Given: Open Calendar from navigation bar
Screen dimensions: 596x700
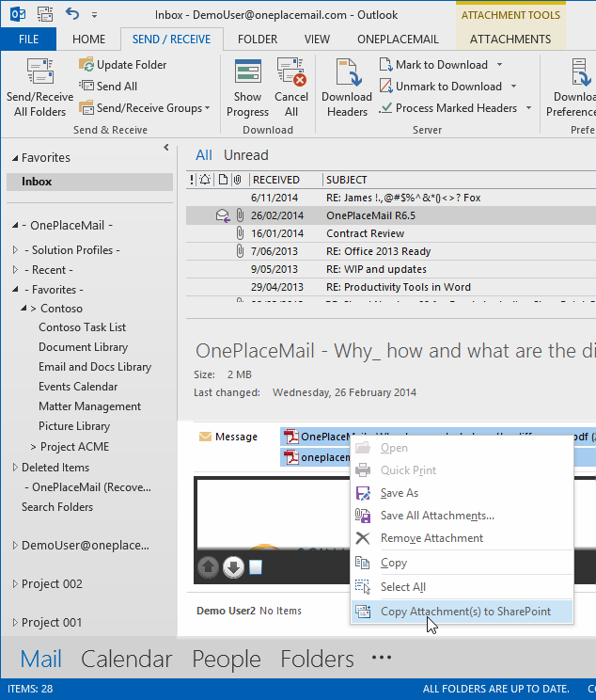Looking at the screenshot, I should pyautogui.click(x=127, y=659).
